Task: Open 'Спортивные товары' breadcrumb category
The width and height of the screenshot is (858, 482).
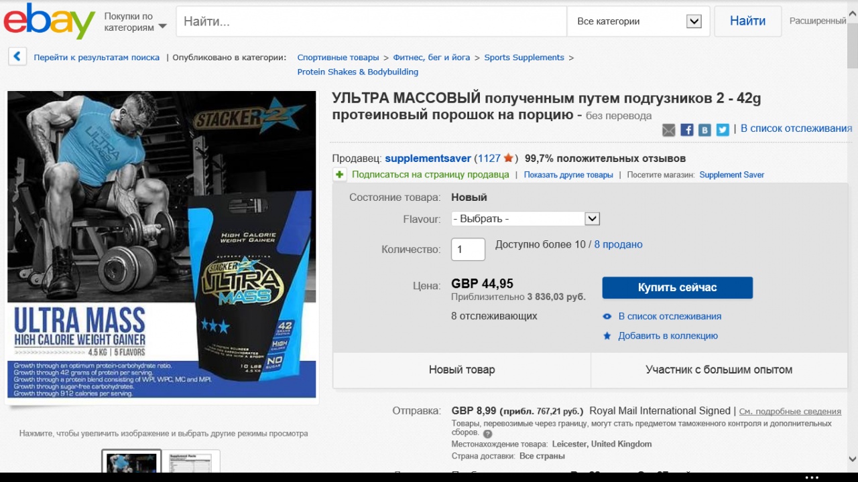Action: click(x=339, y=58)
